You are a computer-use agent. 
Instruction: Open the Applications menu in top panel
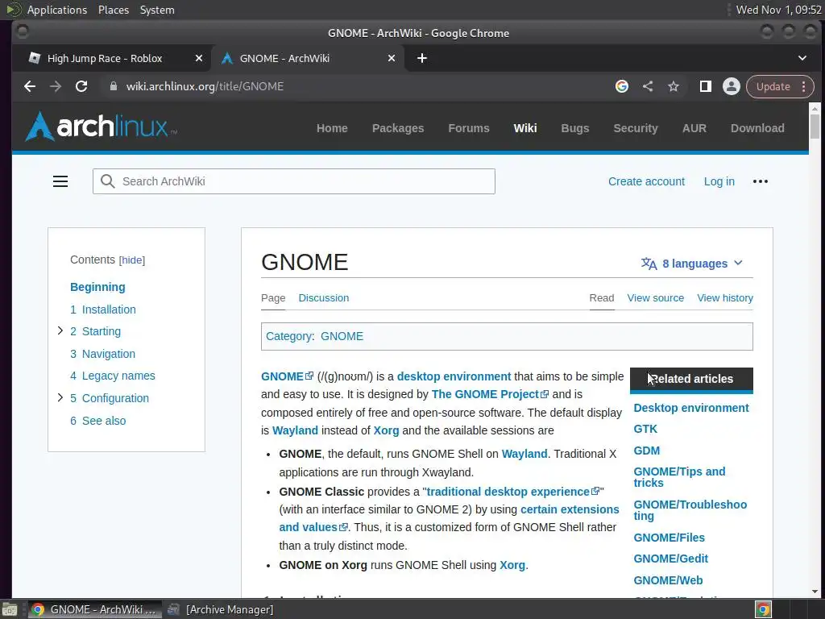click(57, 10)
